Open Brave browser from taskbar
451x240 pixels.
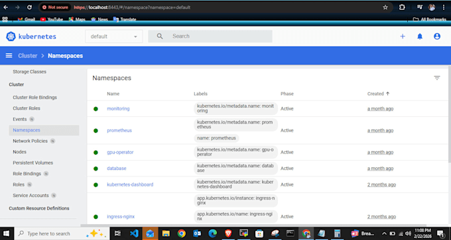tap(228, 233)
